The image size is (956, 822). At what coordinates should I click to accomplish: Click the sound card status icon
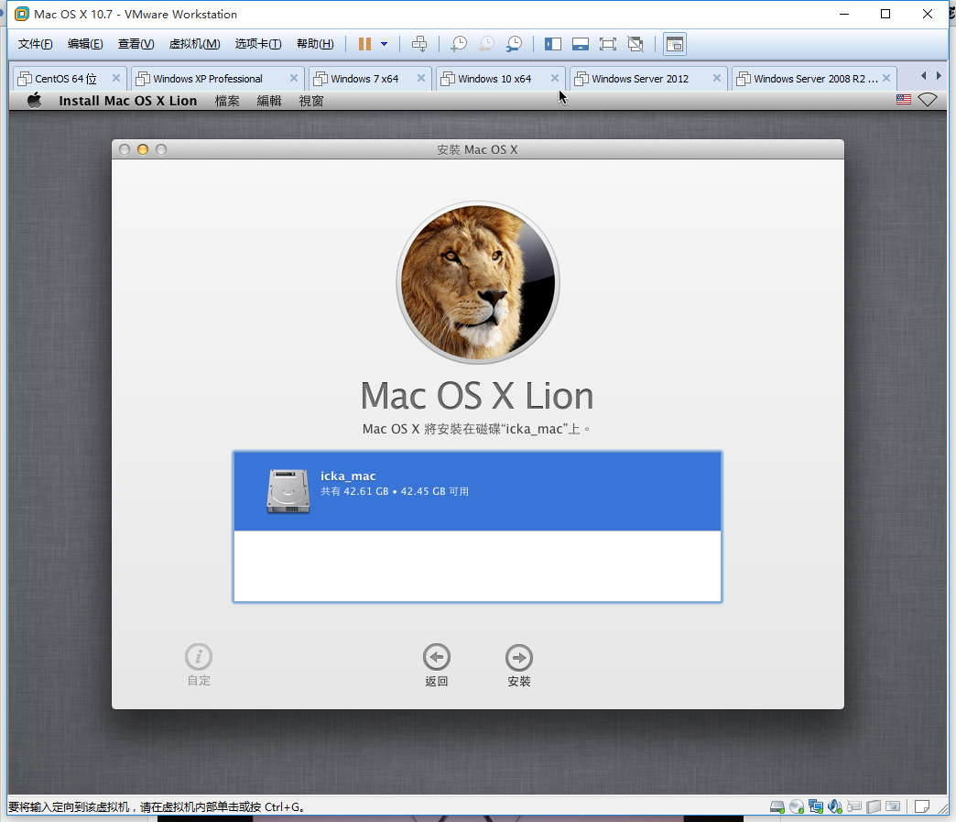835,806
